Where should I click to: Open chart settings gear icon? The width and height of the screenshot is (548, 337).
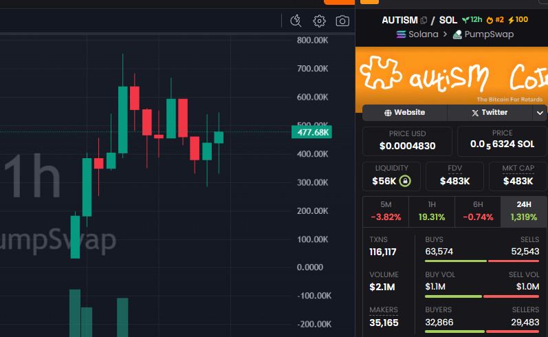click(319, 21)
